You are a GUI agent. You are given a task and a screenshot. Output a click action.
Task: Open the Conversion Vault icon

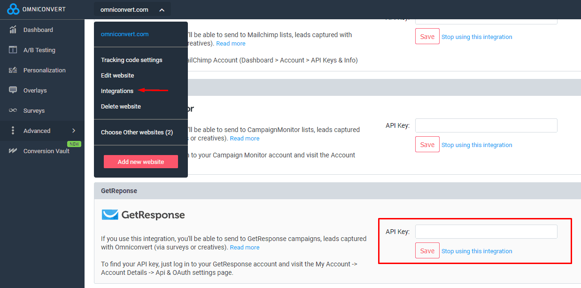(13, 151)
